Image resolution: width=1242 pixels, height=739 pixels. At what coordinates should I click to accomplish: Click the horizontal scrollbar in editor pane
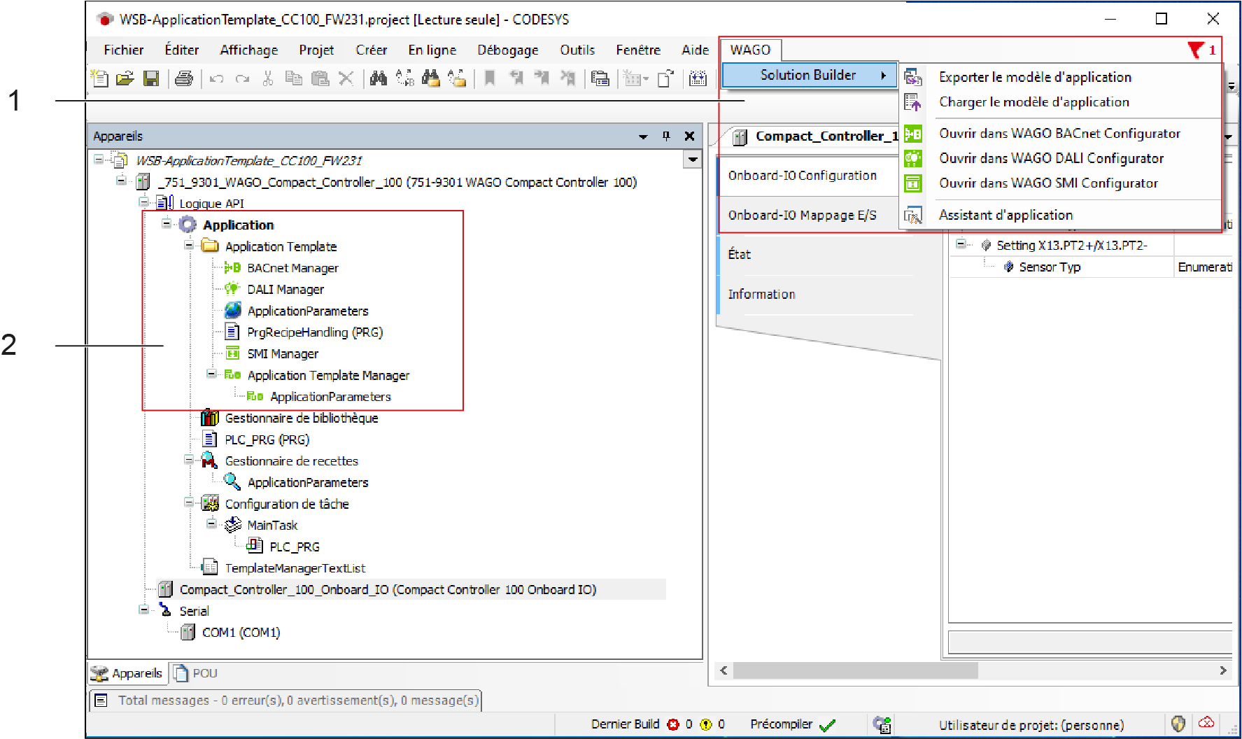tap(854, 670)
